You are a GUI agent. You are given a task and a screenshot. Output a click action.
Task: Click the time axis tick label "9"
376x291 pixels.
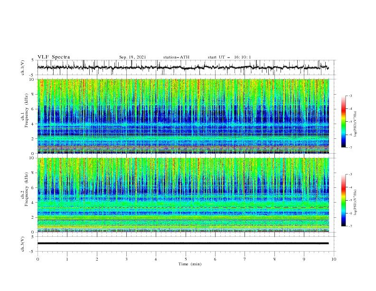pos(304,259)
